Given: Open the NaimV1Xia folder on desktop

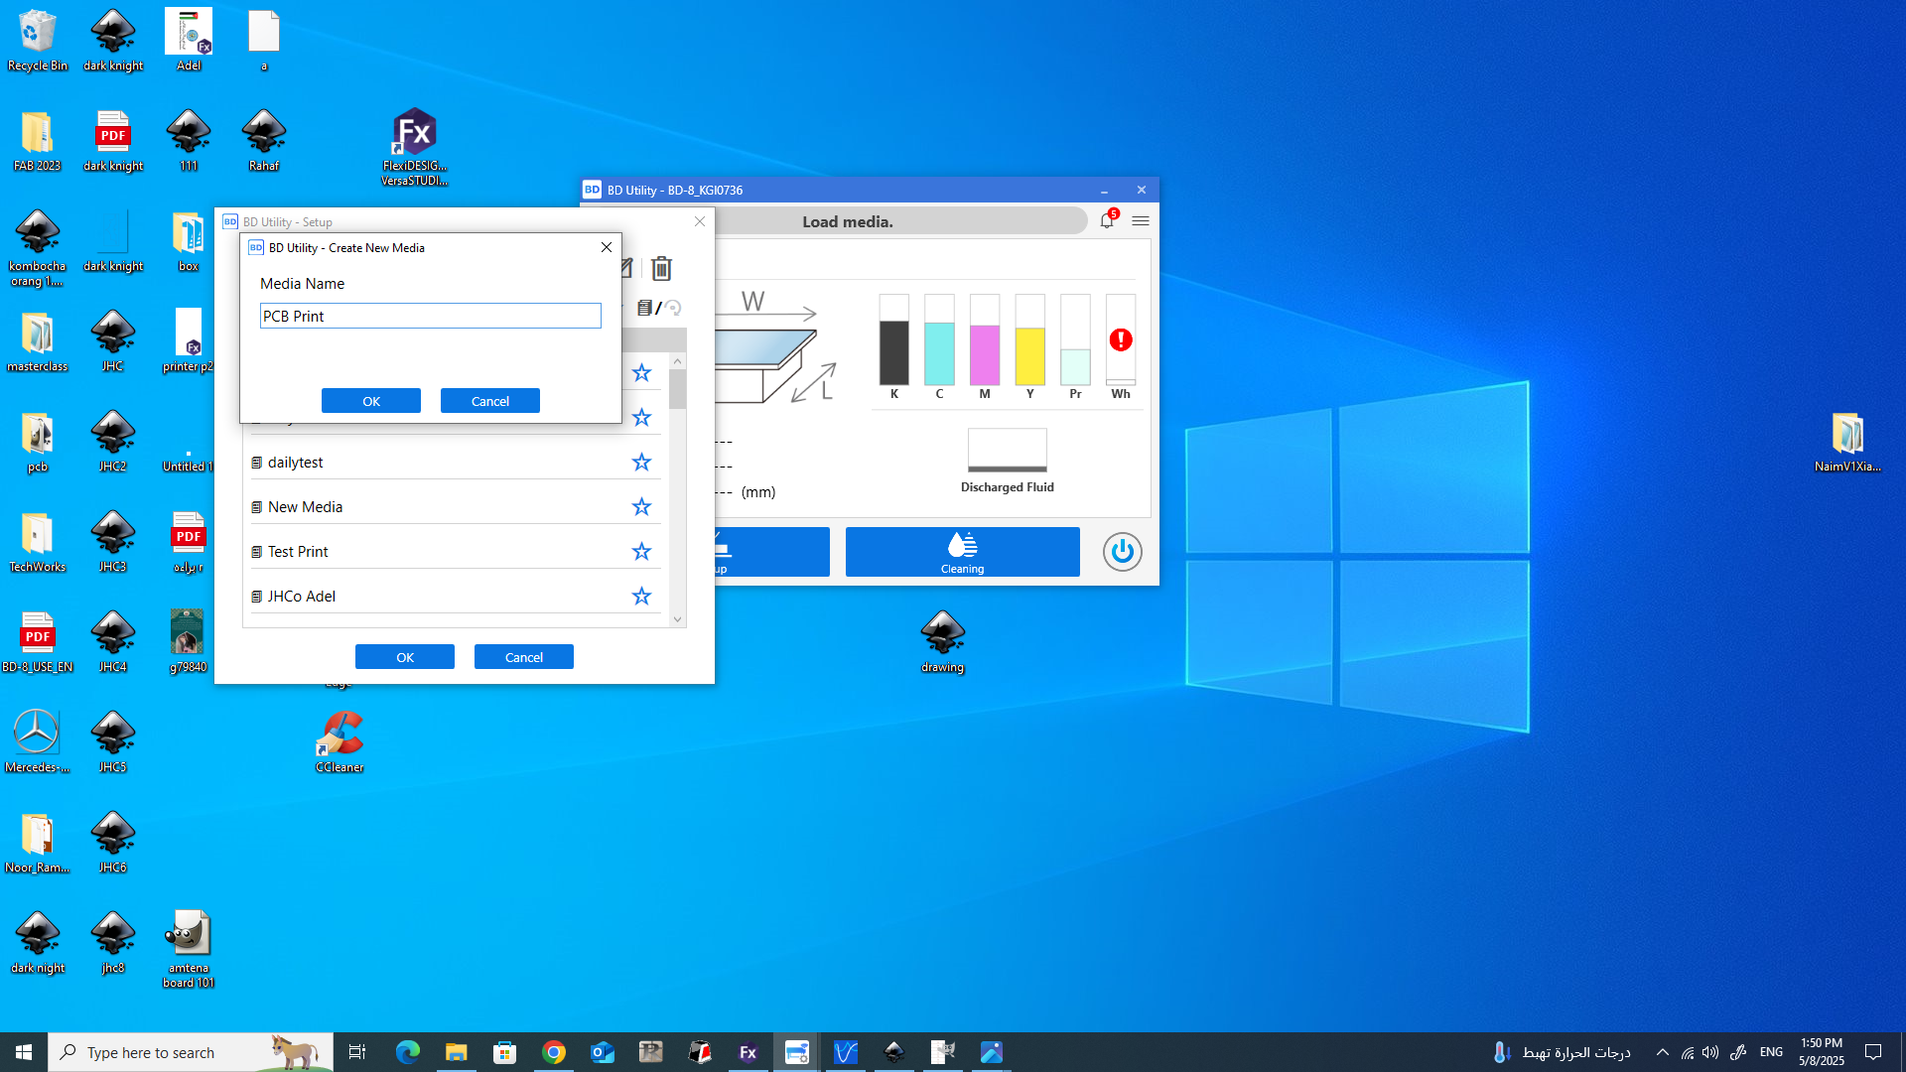Looking at the screenshot, I should point(1847,442).
